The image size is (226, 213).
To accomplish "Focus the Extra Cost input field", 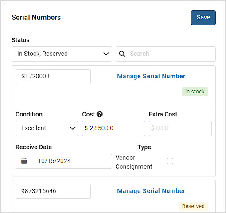I will coord(180,128).
